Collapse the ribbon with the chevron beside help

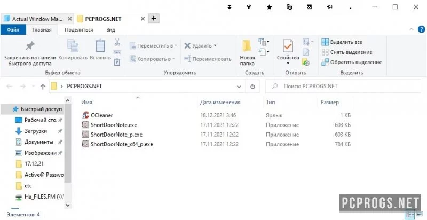coord(412,29)
